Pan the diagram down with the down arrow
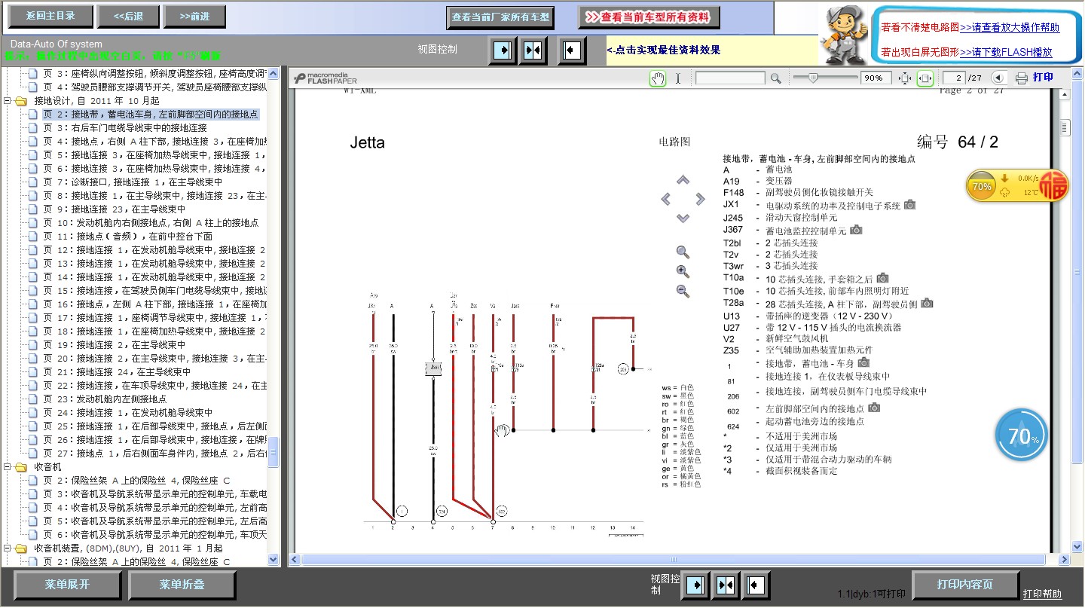1085x608 pixels. [683, 218]
